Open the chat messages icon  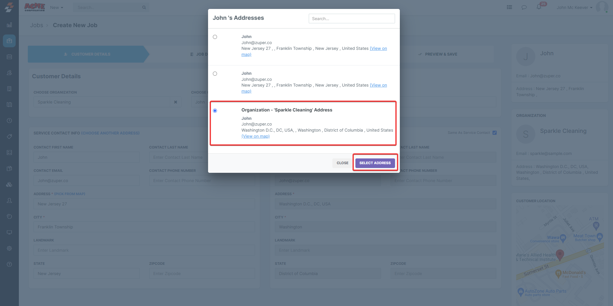(524, 7)
